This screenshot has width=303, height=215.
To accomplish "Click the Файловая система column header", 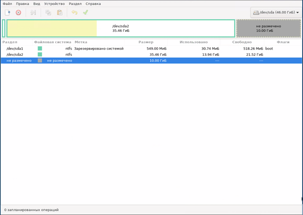I will click(52, 42).
